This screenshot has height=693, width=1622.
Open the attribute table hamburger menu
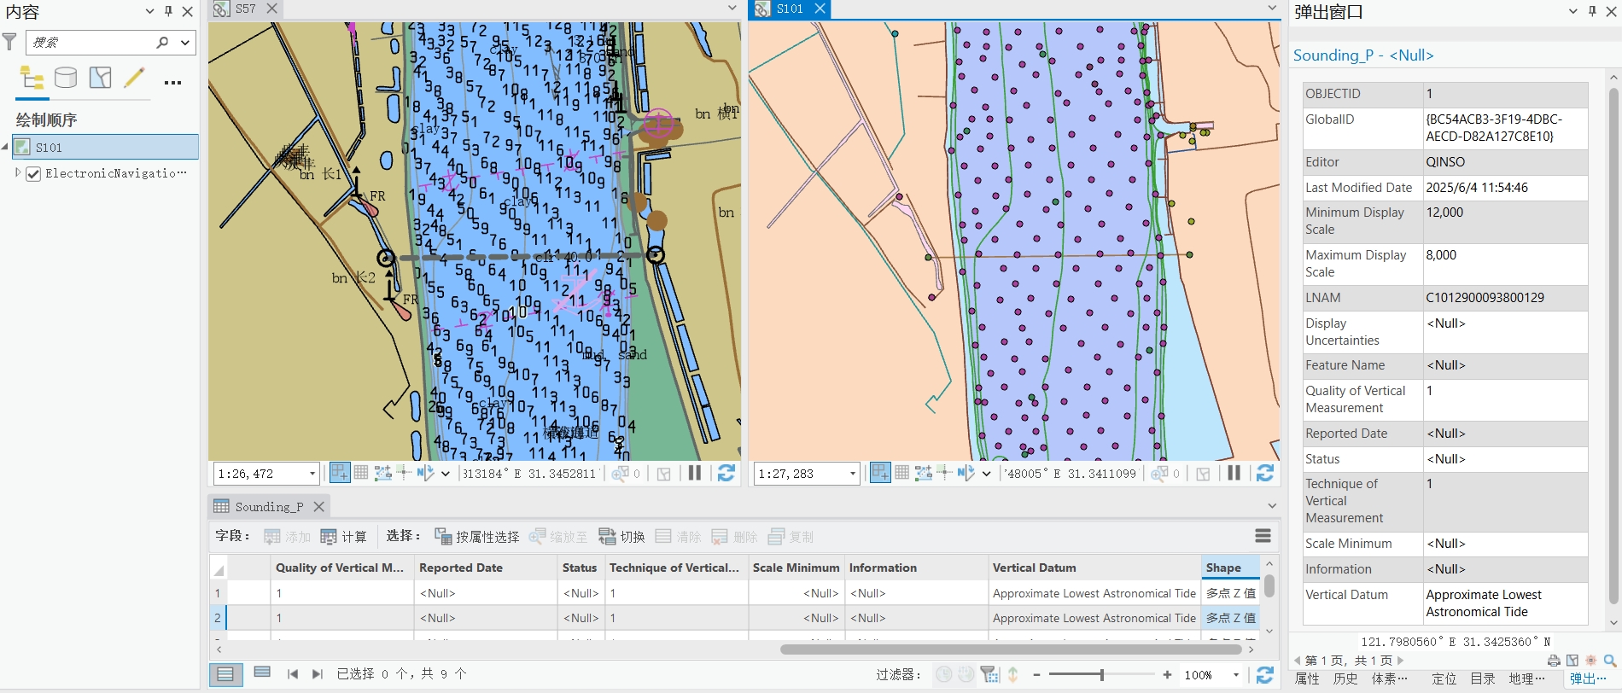(x=1263, y=536)
